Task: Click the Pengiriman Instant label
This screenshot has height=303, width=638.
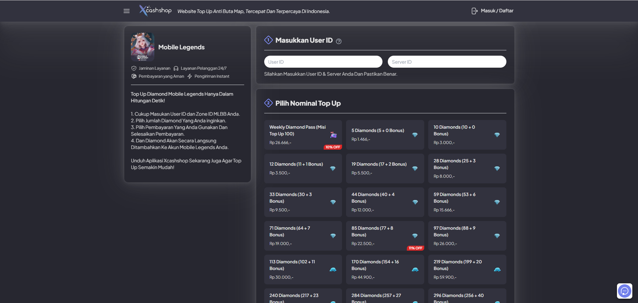Action: click(212, 76)
